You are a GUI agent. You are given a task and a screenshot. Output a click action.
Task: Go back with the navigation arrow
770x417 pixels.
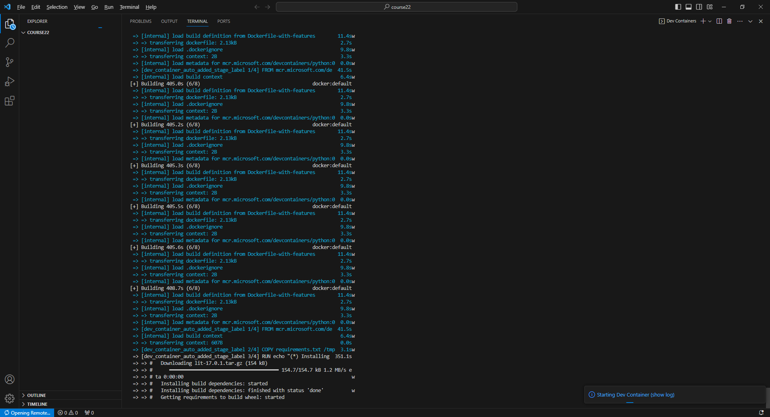(257, 7)
